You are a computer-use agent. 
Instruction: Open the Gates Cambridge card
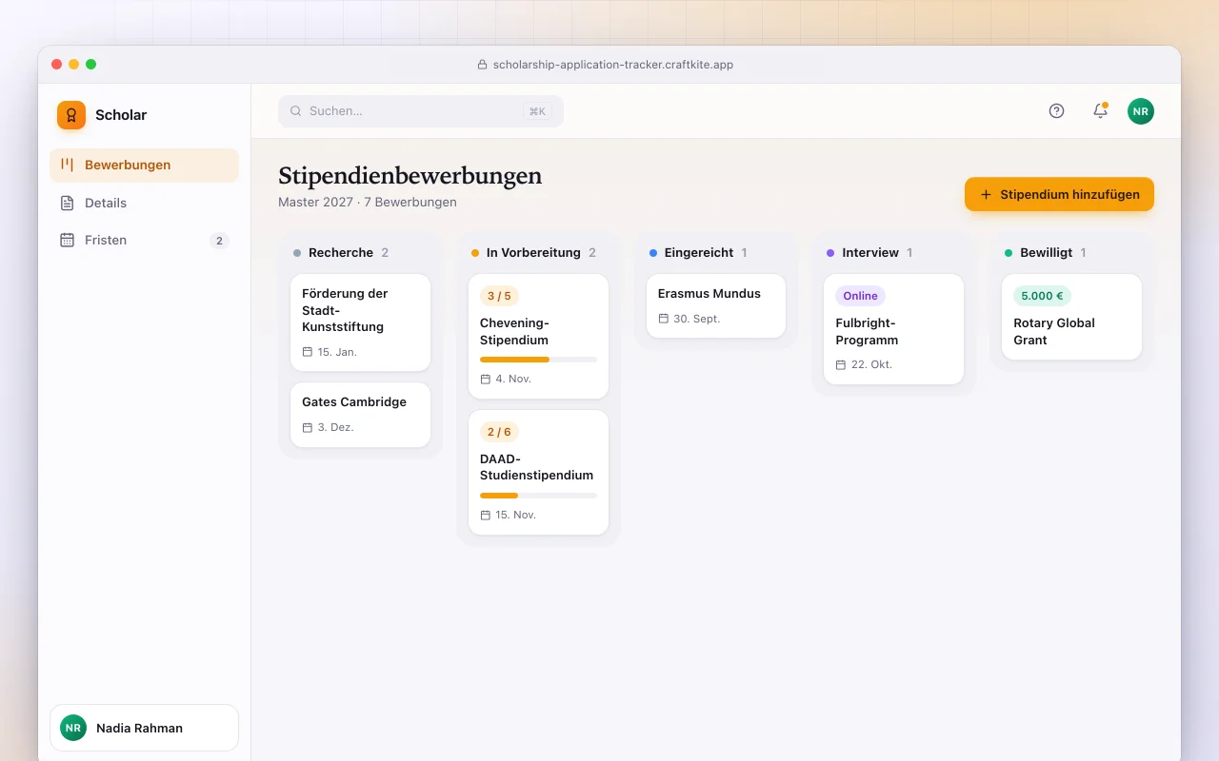(x=360, y=415)
